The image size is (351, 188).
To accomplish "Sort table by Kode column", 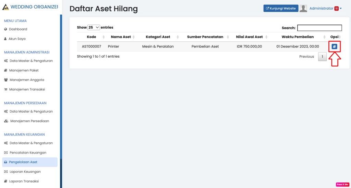I will pos(91,37).
